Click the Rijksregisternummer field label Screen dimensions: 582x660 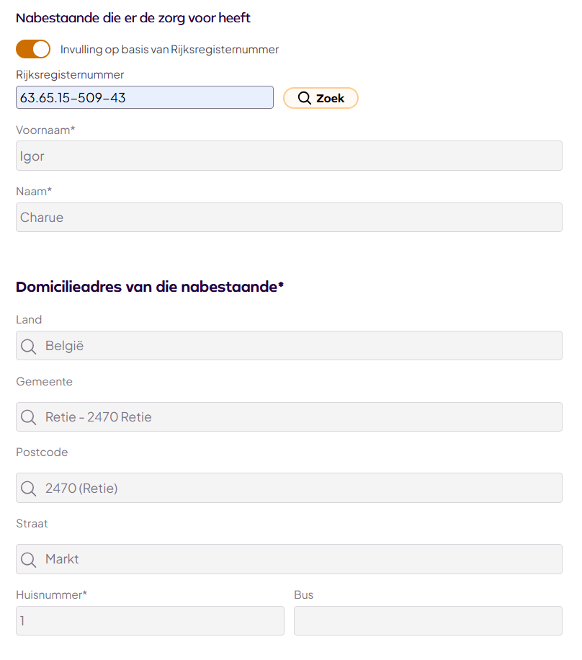[70, 75]
